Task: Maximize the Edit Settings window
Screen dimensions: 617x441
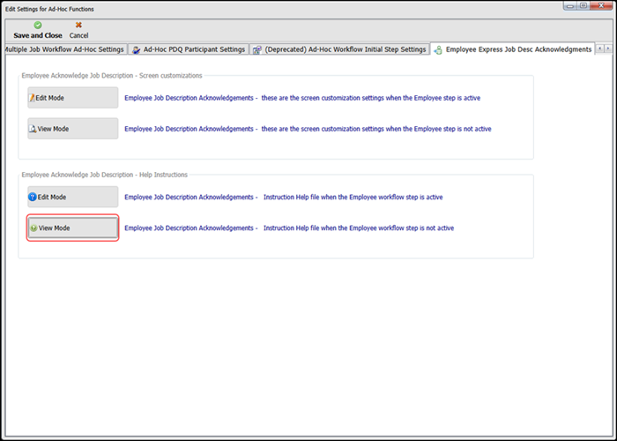Action: click(x=584, y=6)
